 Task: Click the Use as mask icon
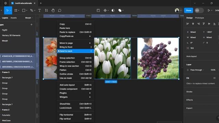[x=113, y=10]
